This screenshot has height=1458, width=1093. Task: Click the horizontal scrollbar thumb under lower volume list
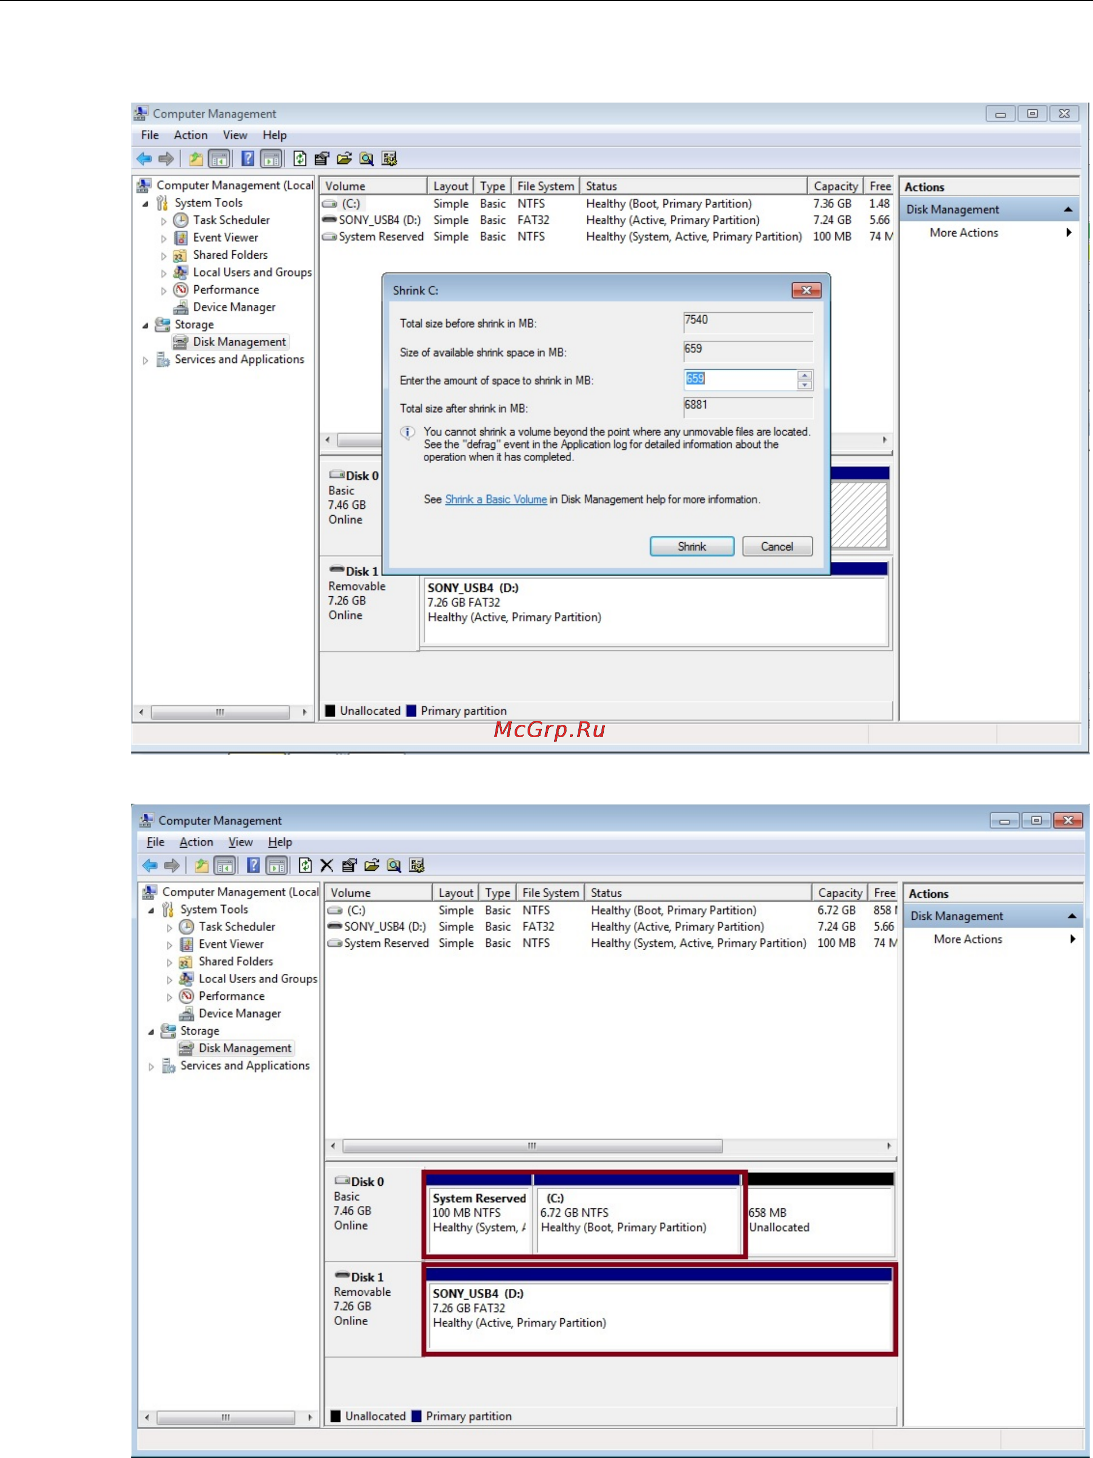tap(532, 1146)
